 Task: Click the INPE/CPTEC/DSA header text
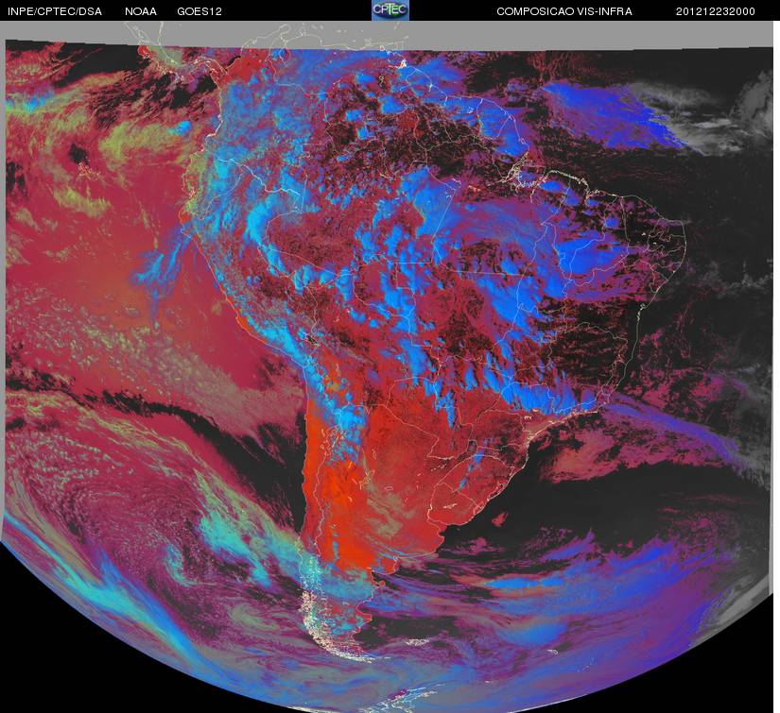click(x=55, y=11)
